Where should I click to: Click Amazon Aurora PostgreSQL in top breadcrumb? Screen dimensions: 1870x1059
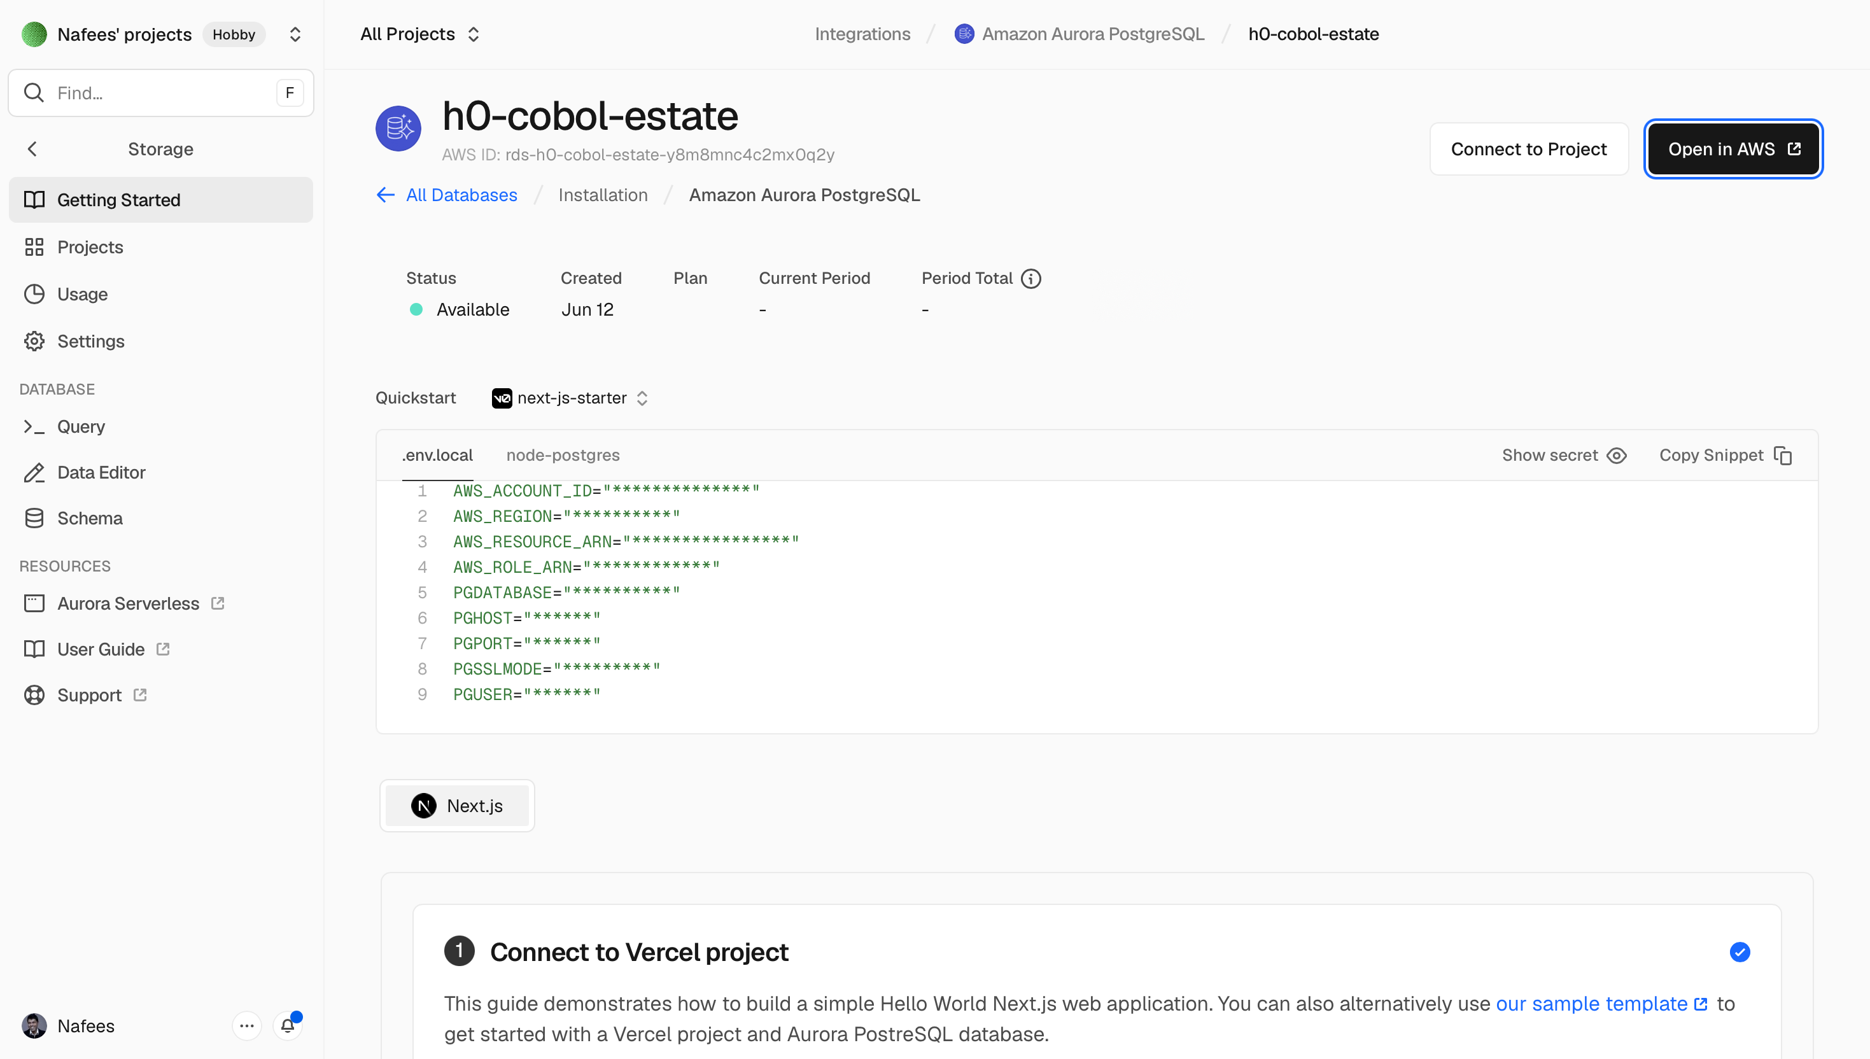click(x=1079, y=34)
